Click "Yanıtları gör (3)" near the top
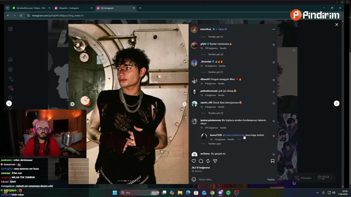Image resolution: width=351 pixels, height=197 pixels. tap(216, 37)
